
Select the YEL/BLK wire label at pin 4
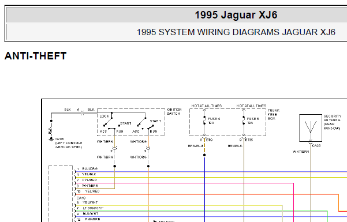click(x=89, y=174)
